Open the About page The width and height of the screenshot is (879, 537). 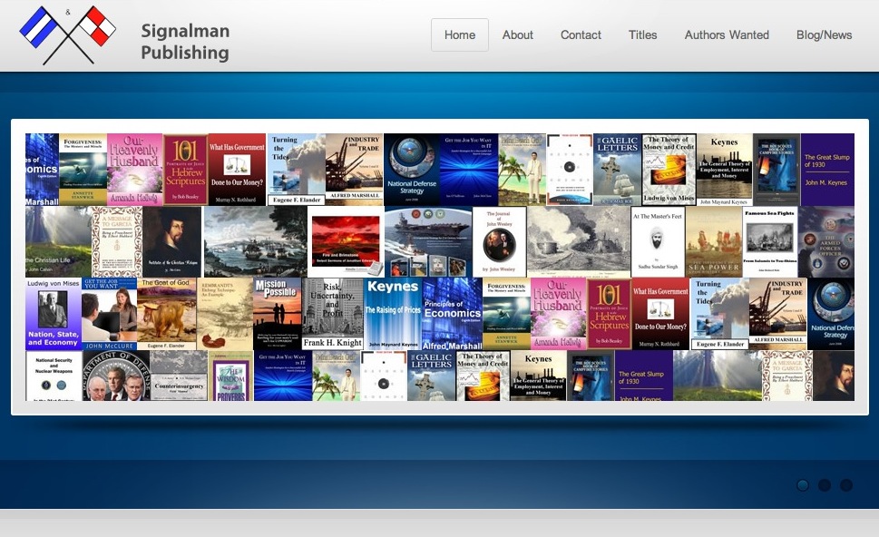(x=517, y=34)
